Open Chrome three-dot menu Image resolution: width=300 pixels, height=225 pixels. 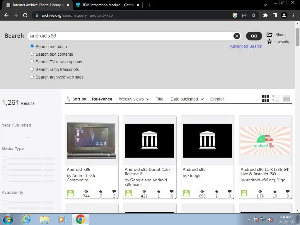click(x=294, y=15)
